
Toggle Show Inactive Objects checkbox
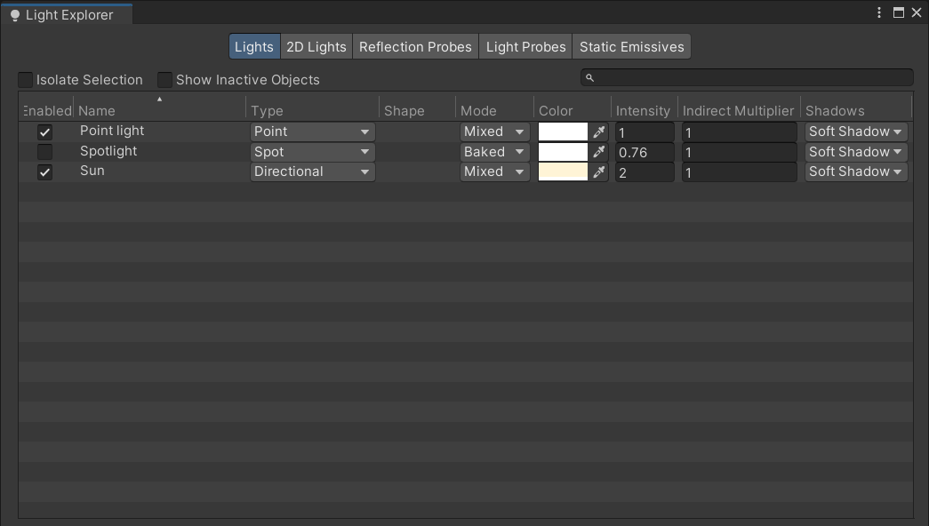[165, 80]
